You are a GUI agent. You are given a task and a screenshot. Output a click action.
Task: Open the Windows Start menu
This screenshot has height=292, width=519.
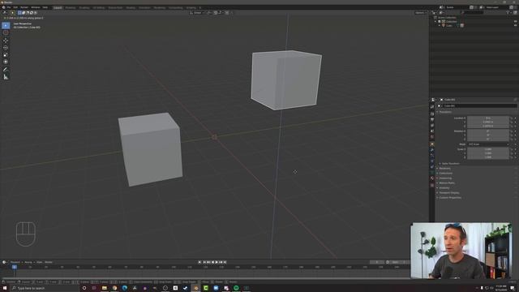(x=5, y=288)
